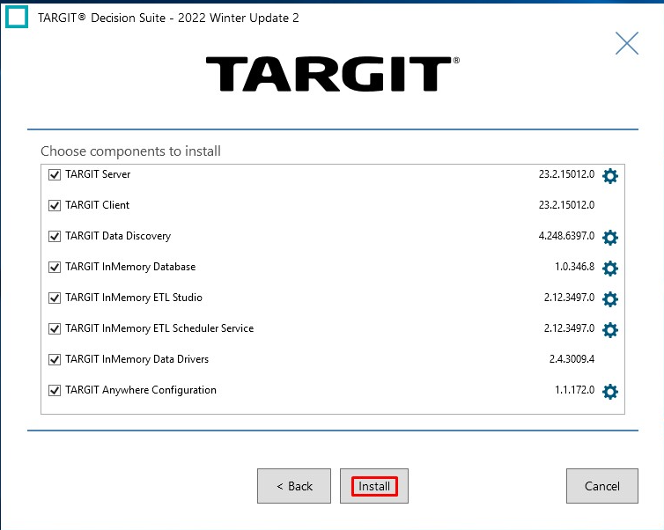Select the TARGIT Client label
The image size is (664, 530).
pos(98,205)
